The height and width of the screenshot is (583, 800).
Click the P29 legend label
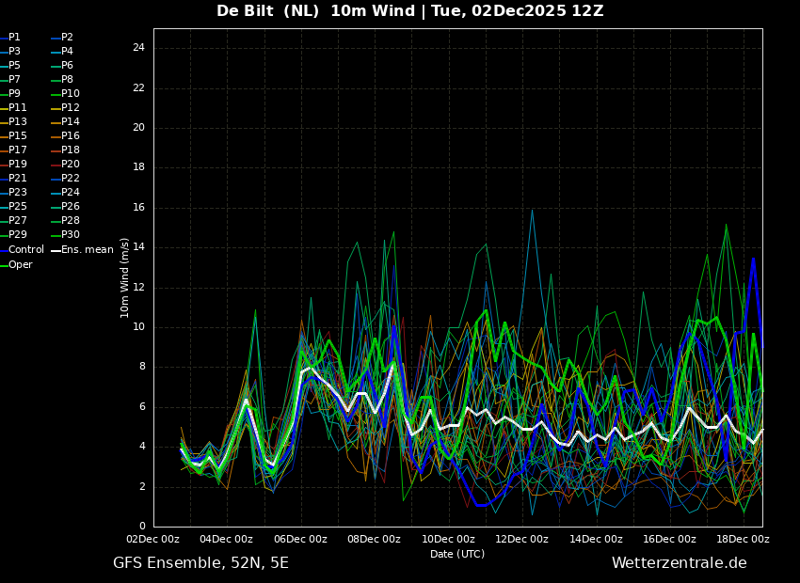point(18,235)
